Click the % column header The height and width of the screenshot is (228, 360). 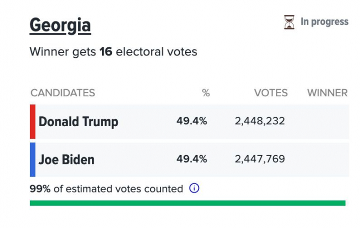205,93
